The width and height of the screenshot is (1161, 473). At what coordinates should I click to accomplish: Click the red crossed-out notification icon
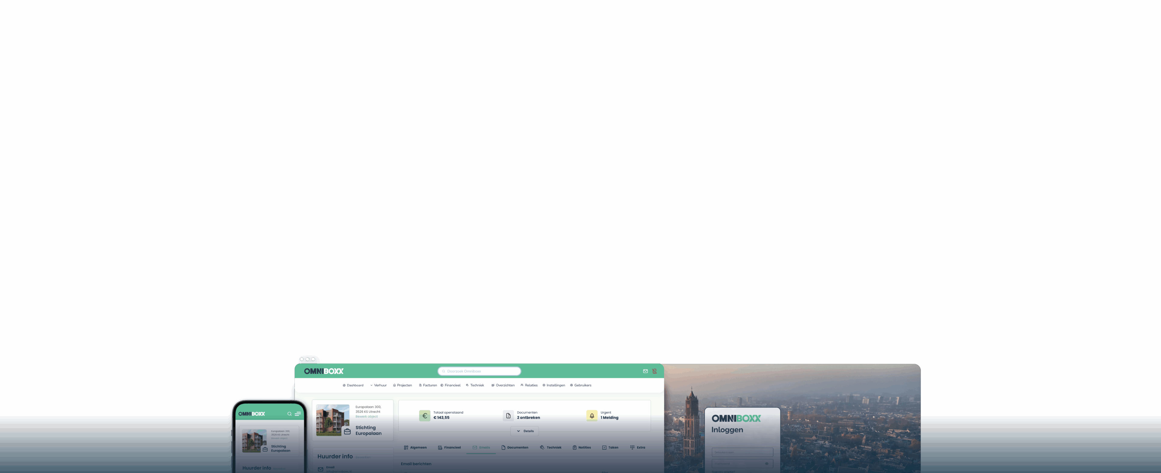tap(654, 371)
